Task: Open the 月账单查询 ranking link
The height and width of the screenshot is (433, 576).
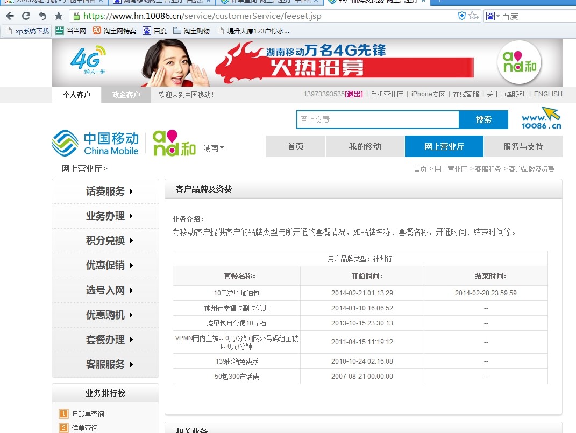Action: (88, 414)
